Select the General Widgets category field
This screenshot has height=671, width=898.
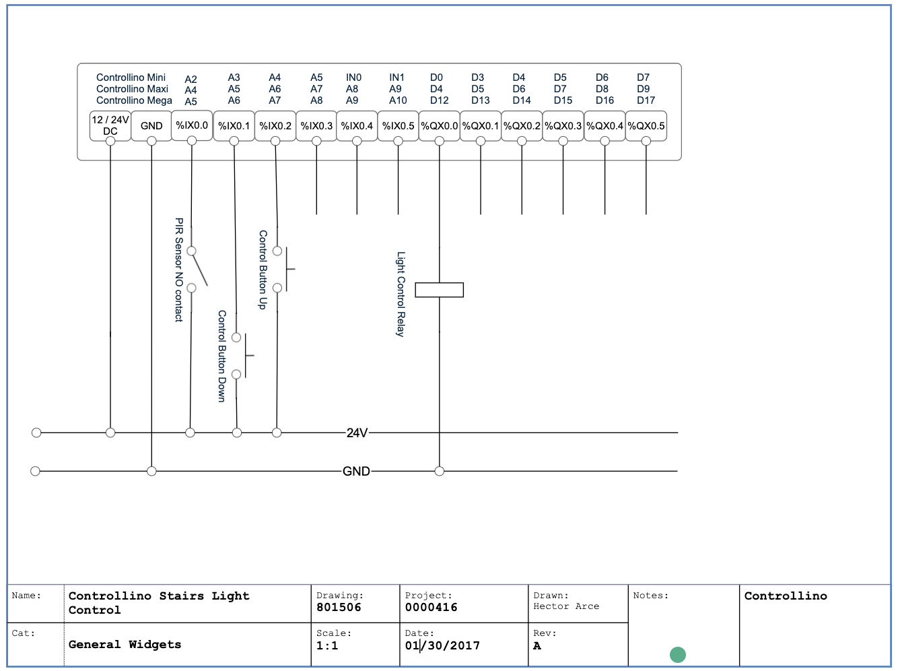125,645
